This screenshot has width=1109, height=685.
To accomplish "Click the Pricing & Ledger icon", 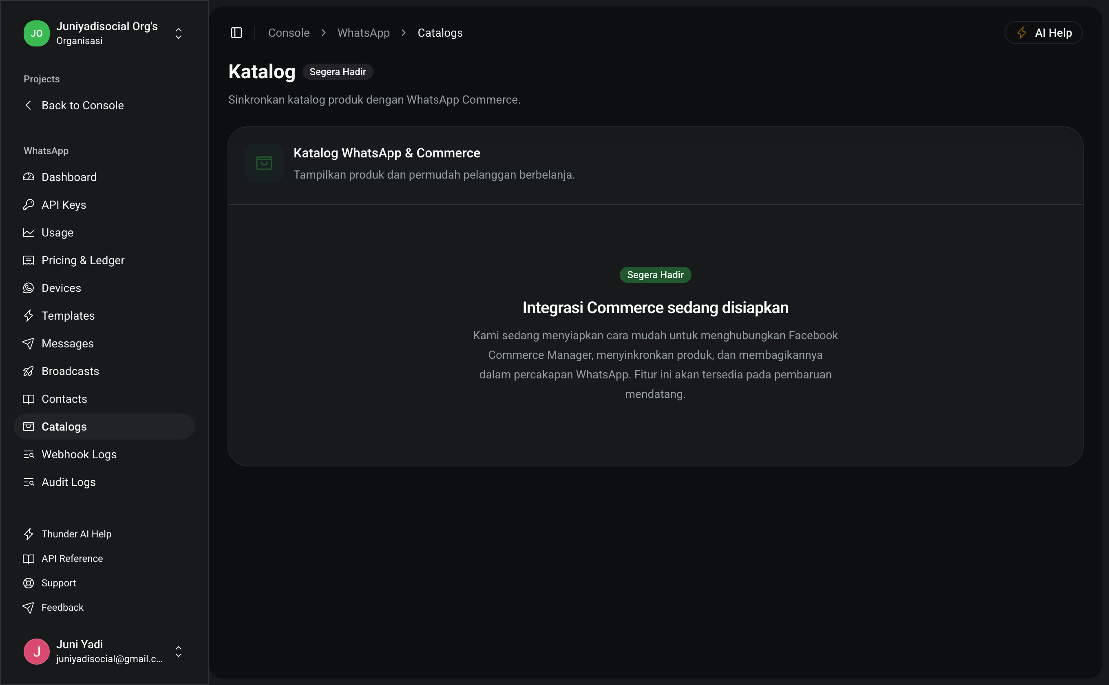I will tap(29, 260).
